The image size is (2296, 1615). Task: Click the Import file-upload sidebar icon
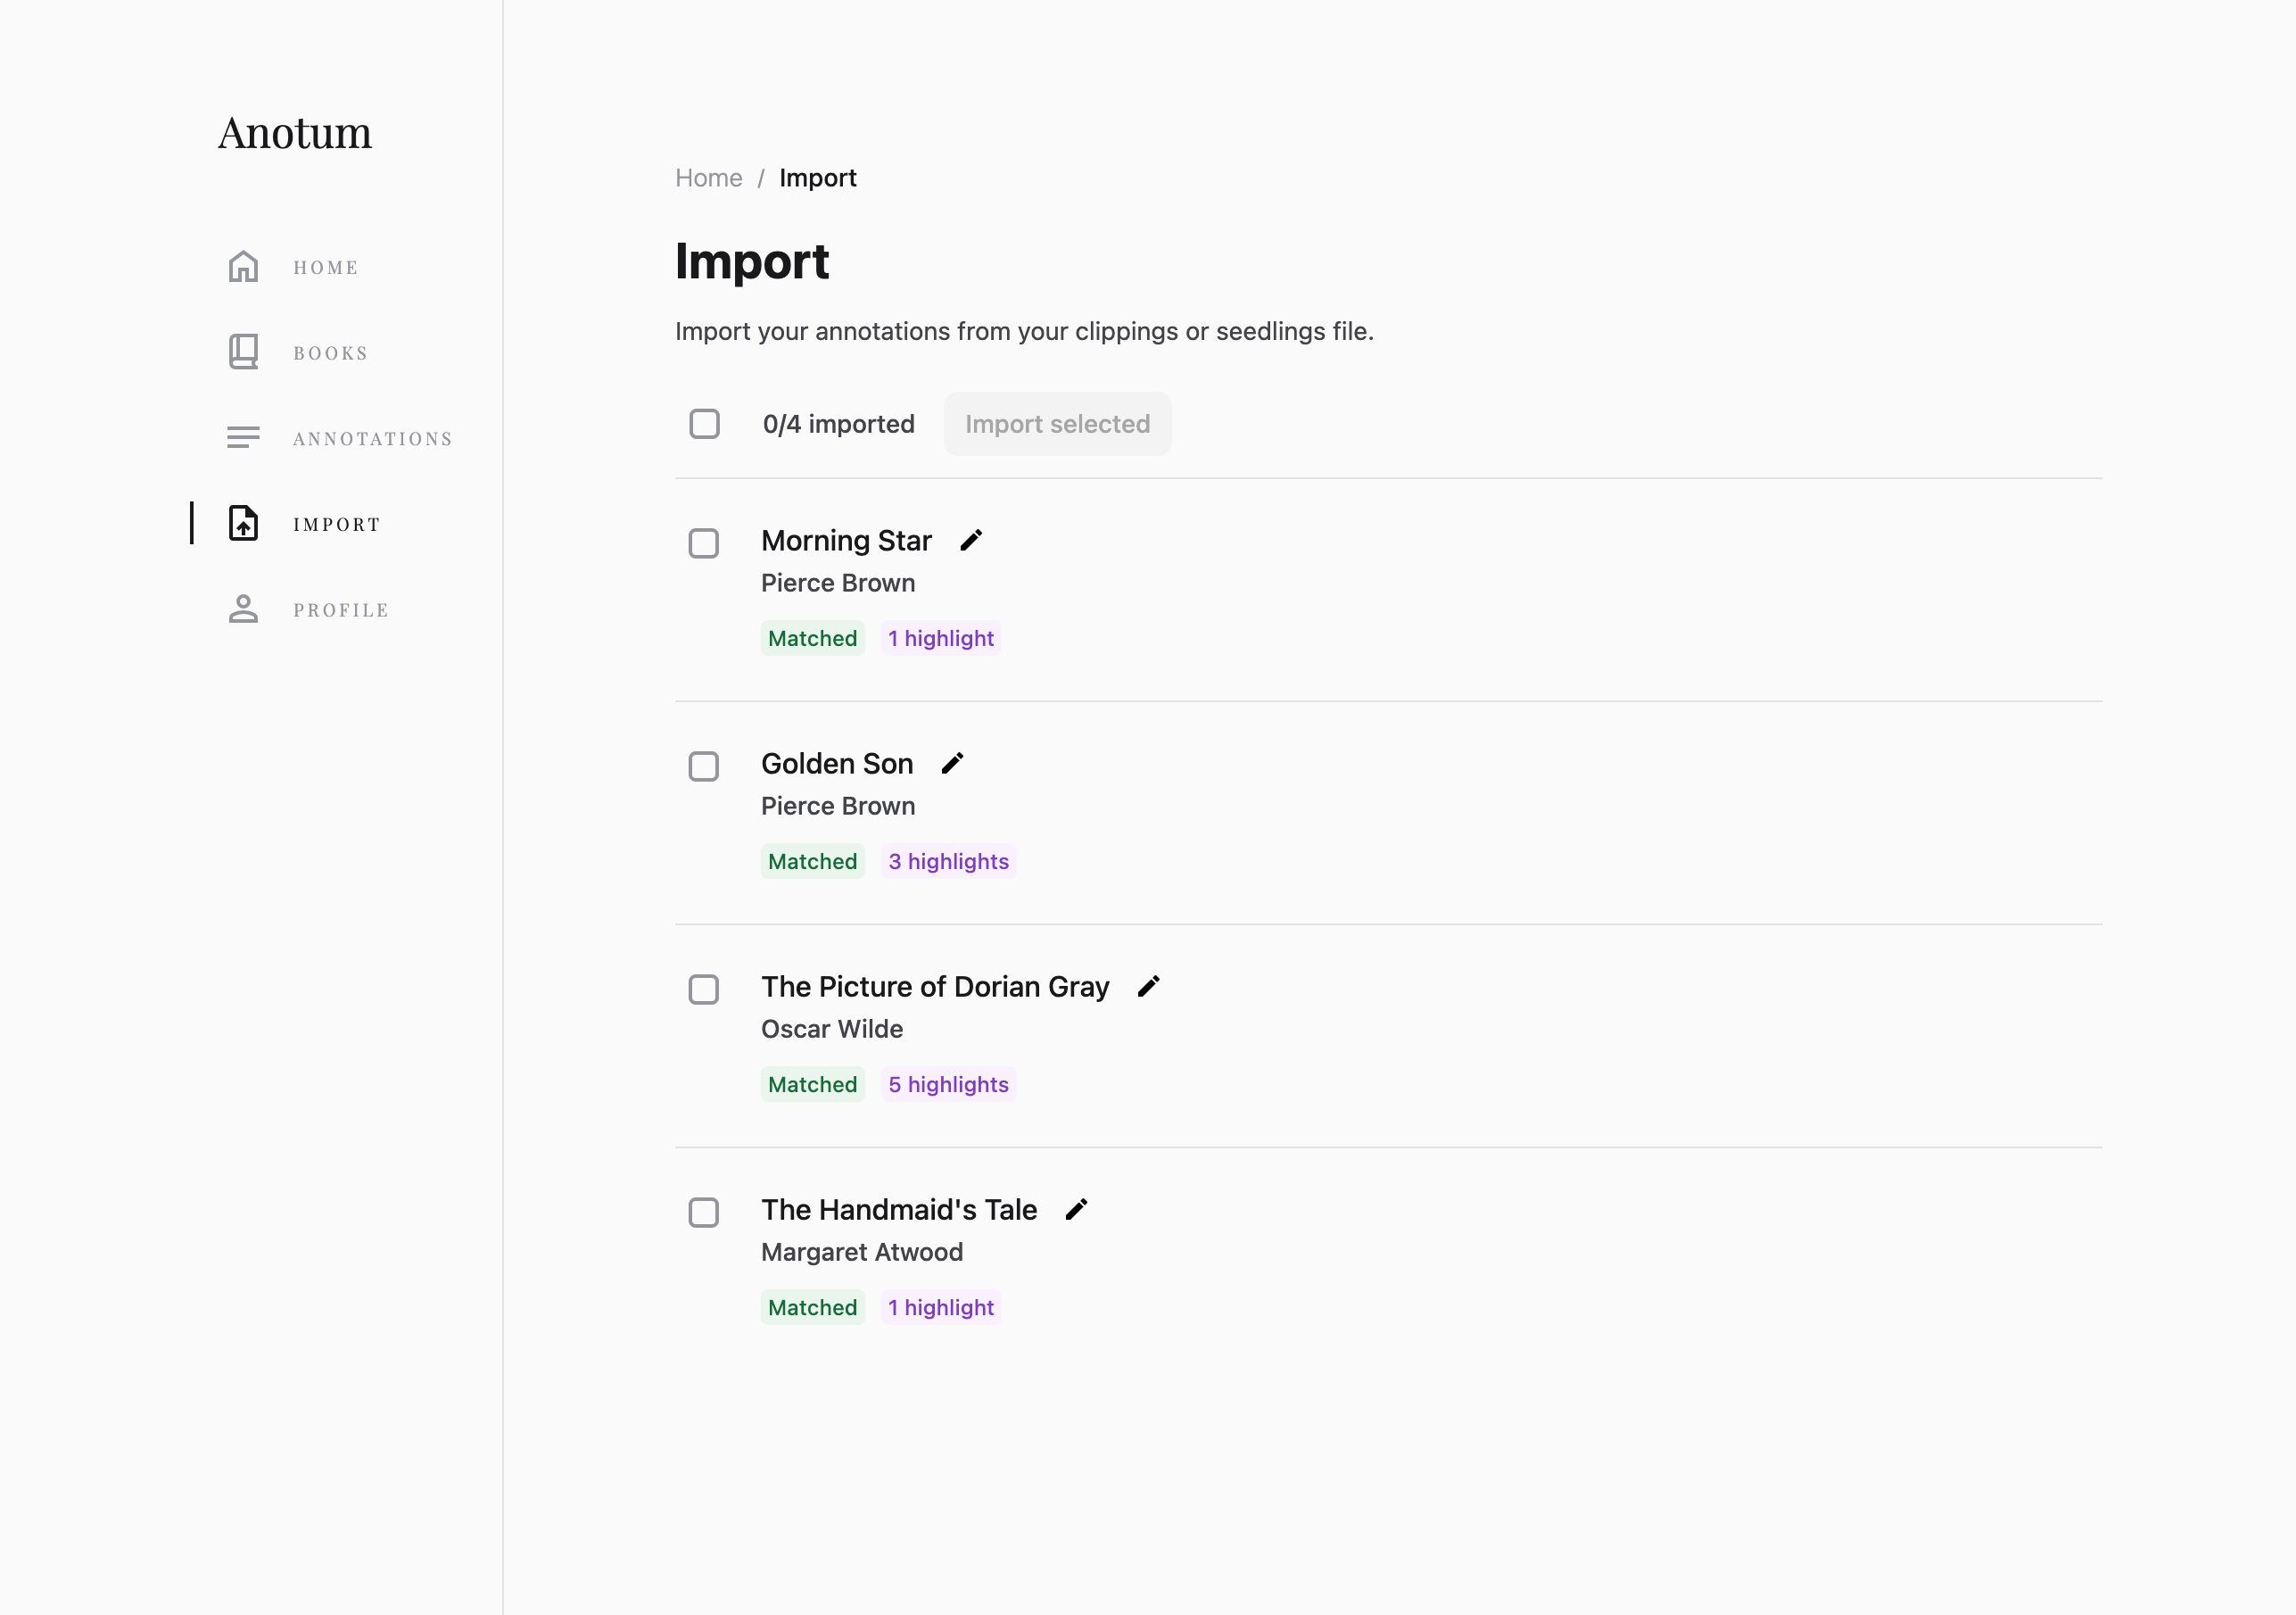[243, 524]
